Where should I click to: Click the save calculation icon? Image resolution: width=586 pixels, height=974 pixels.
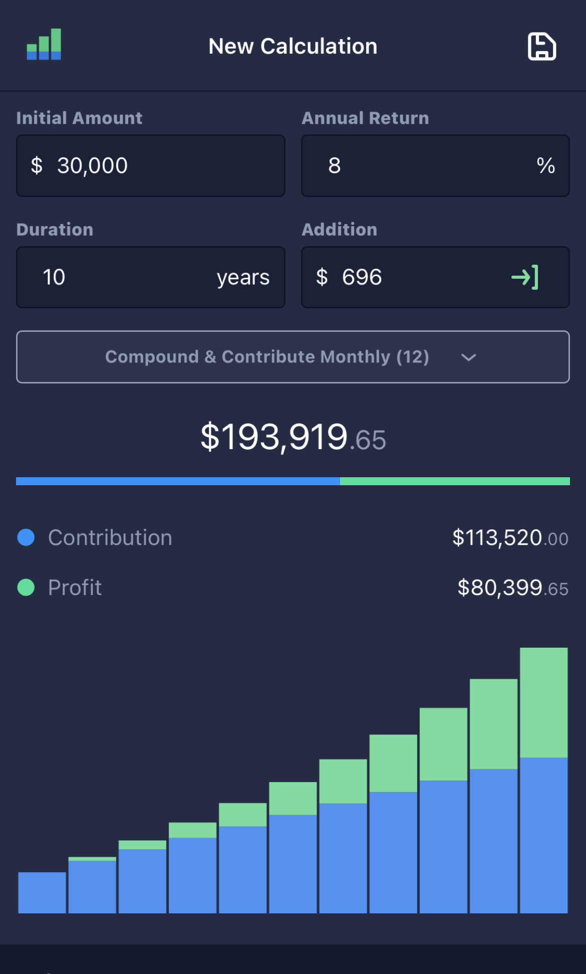[x=541, y=47]
